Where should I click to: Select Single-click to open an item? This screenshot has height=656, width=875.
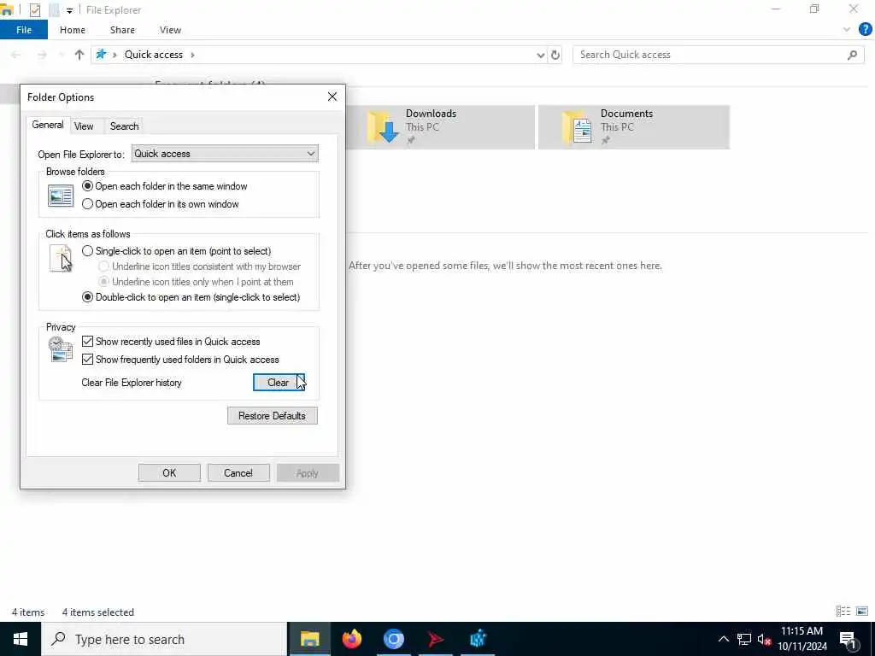(x=176, y=251)
